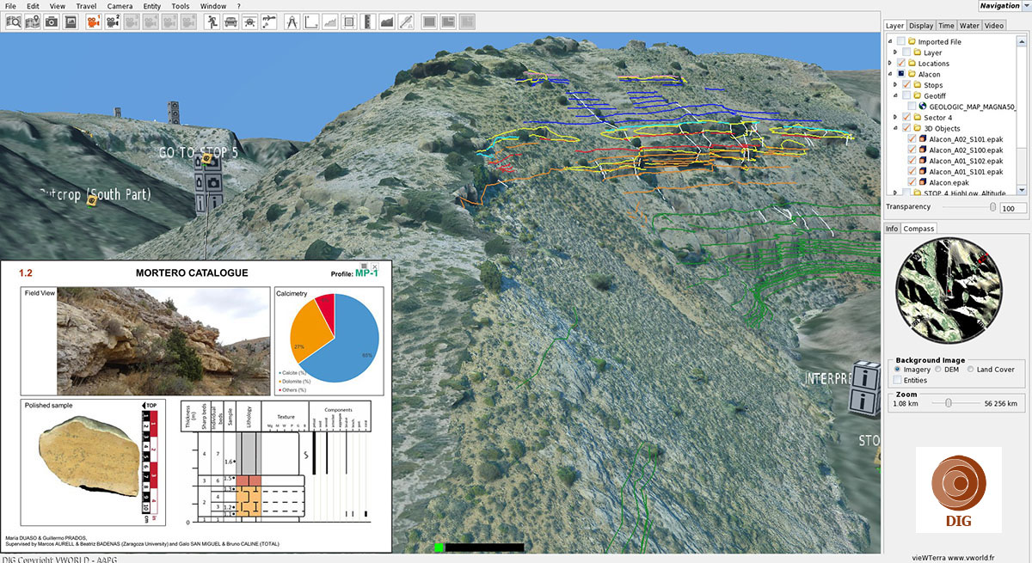
Task: Select the orange camera 1 viewpoint icon
Action: point(93,21)
